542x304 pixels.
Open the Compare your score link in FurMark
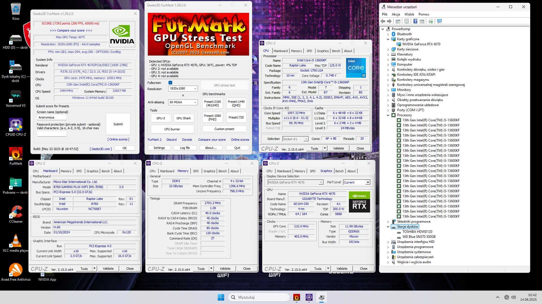[212, 140]
